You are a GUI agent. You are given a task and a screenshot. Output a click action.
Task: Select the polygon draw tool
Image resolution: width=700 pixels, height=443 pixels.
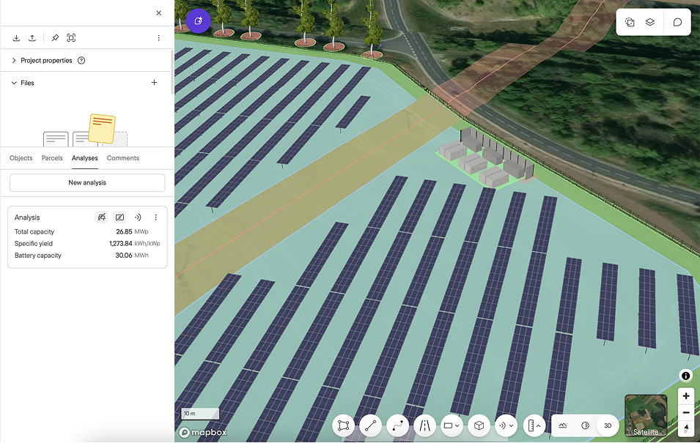[343, 425]
